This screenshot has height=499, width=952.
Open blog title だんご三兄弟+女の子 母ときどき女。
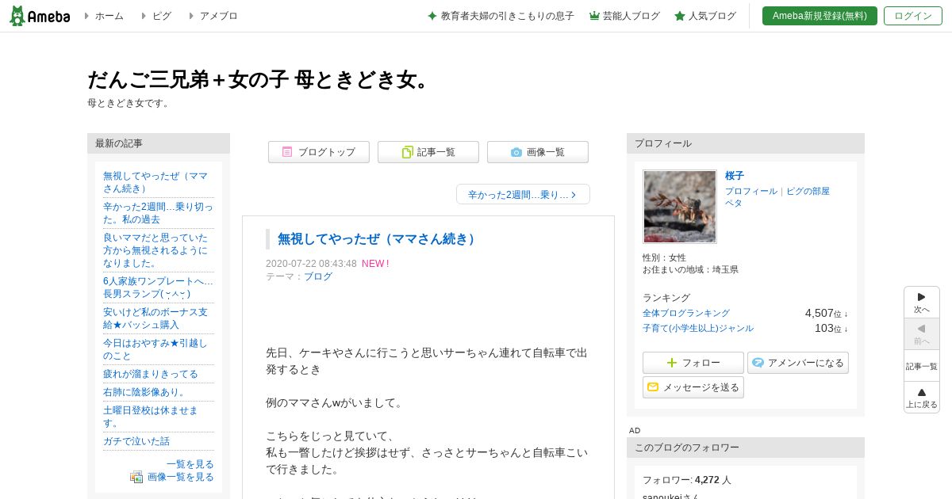(259, 80)
